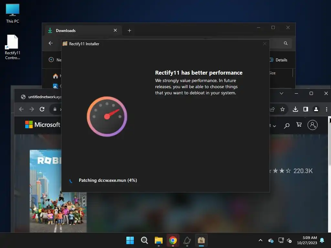Open Chrome three-dot menu

326,109
